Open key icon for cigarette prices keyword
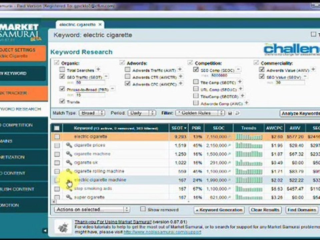The width and height of the screenshot is (320, 240). 69,145
